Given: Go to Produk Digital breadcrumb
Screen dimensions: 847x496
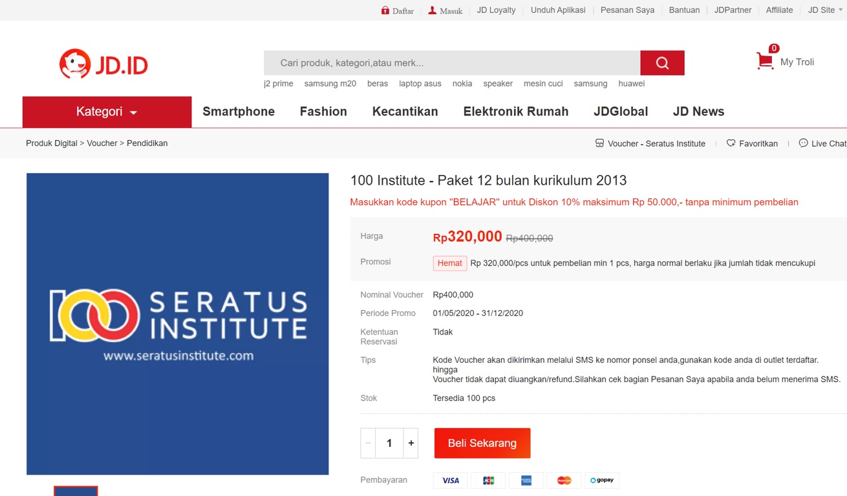Looking at the screenshot, I should tap(52, 143).
